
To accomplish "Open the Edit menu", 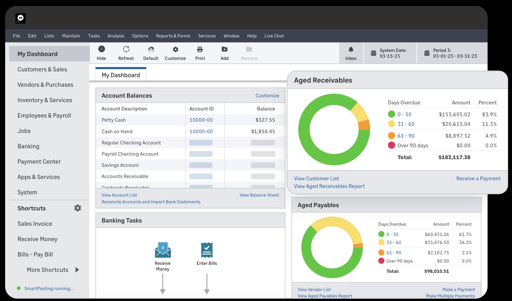I will click(x=32, y=36).
